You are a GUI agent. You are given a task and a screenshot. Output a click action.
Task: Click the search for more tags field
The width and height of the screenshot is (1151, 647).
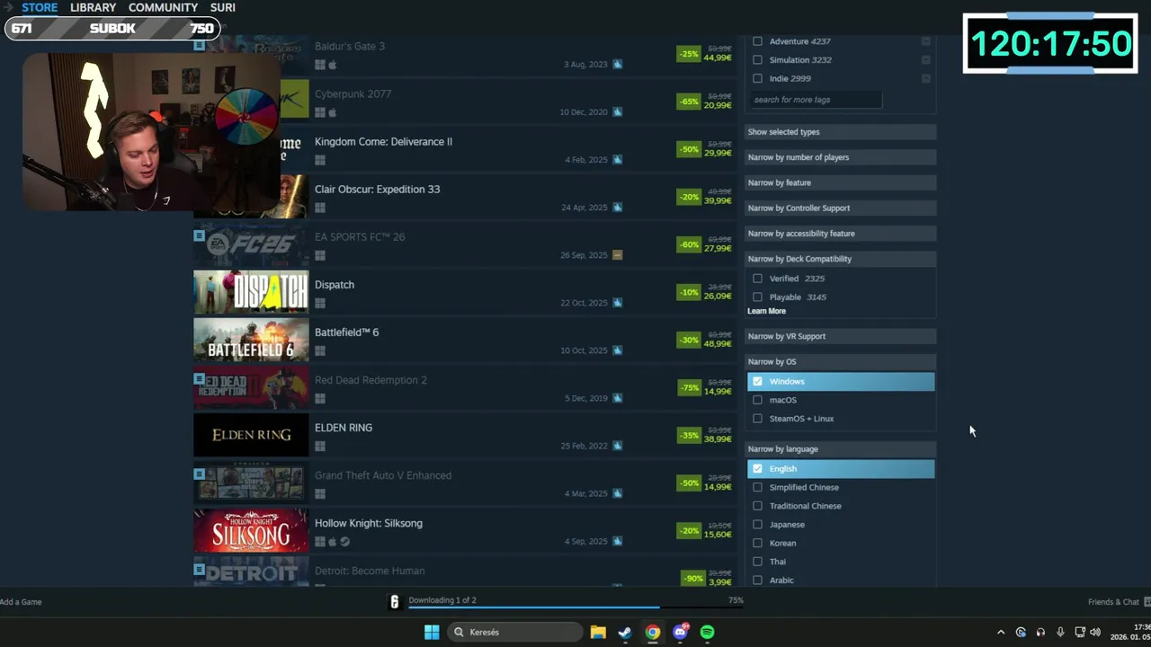click(817, 100)
